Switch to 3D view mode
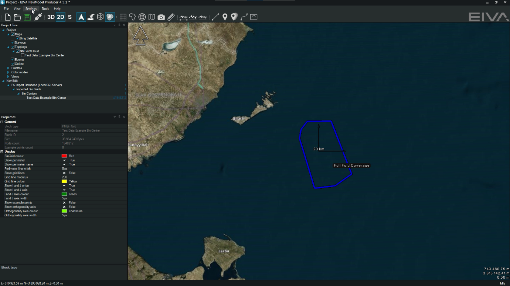This screenshot has width=510, height=286. pyautogui.click(x=51, y=17)
